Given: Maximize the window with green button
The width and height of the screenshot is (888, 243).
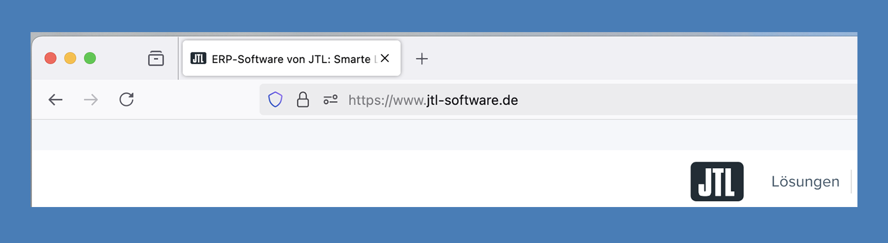Looking at the screenshot, I should [90, 58].
